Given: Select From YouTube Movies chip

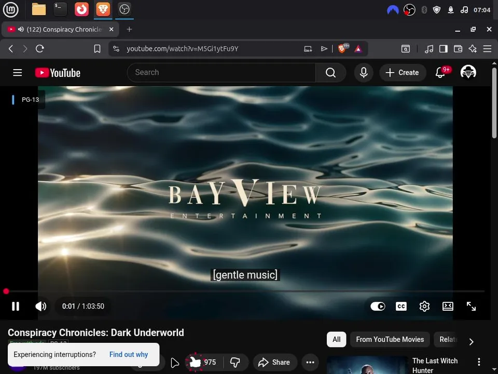Looking at the screenshot, I should coord(390,339).
